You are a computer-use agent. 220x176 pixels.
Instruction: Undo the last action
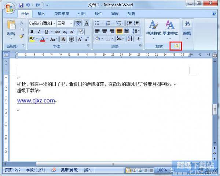(x=28, y=5)
